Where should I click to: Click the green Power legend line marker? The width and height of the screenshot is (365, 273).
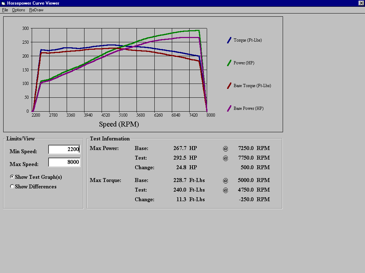pyautogui.click(x=229, y=63)
